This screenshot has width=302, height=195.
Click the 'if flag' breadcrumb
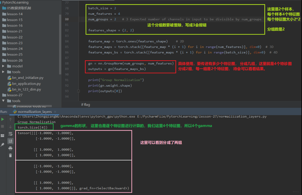[x=86, y=105]
